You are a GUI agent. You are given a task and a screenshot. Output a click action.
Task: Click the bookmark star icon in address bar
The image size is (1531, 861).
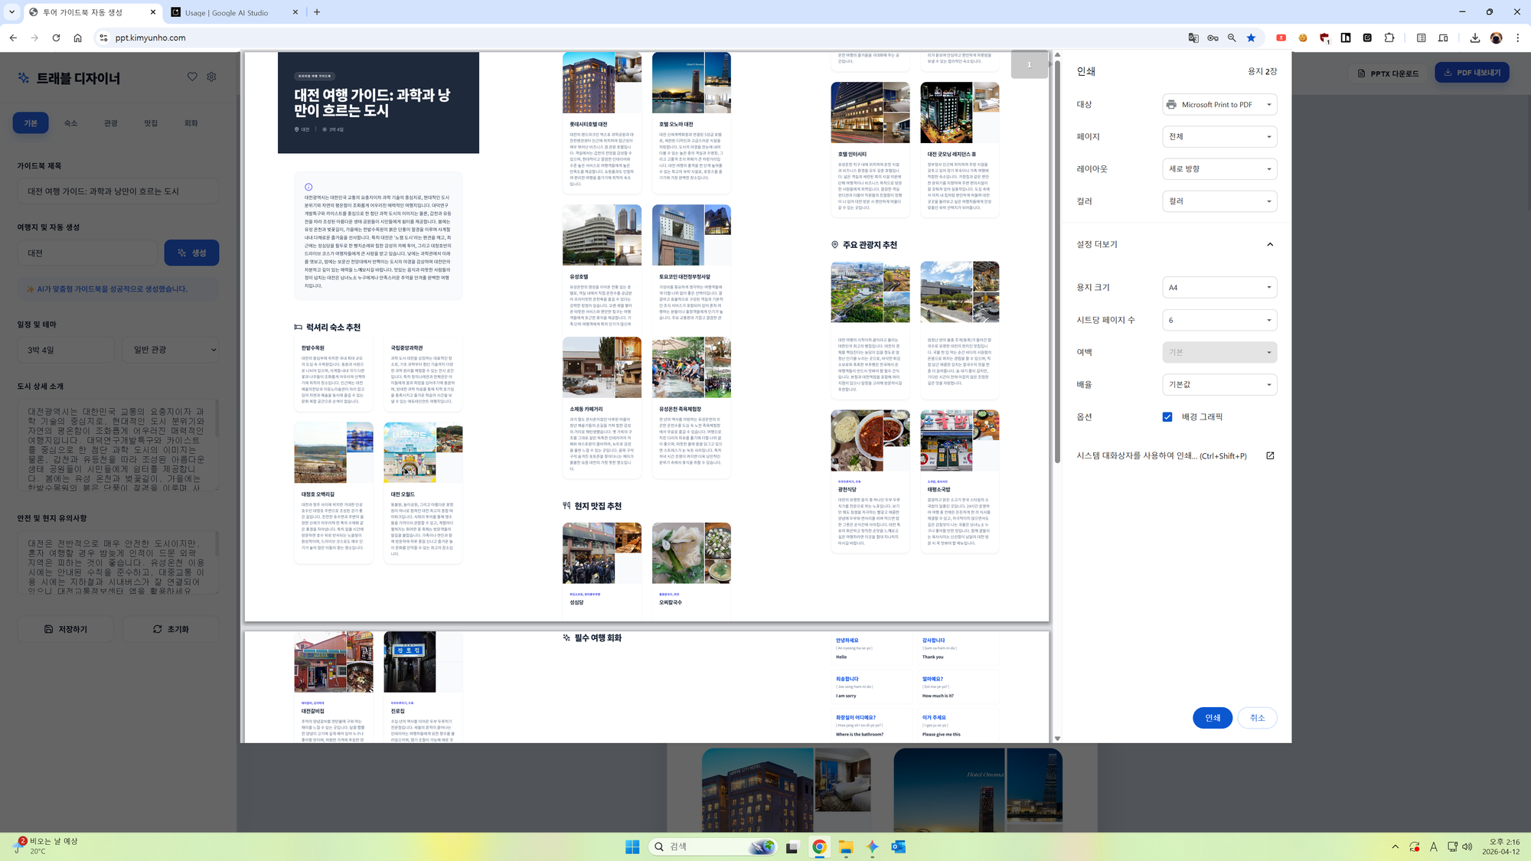pyautogui.click(x=1251, y=38)
